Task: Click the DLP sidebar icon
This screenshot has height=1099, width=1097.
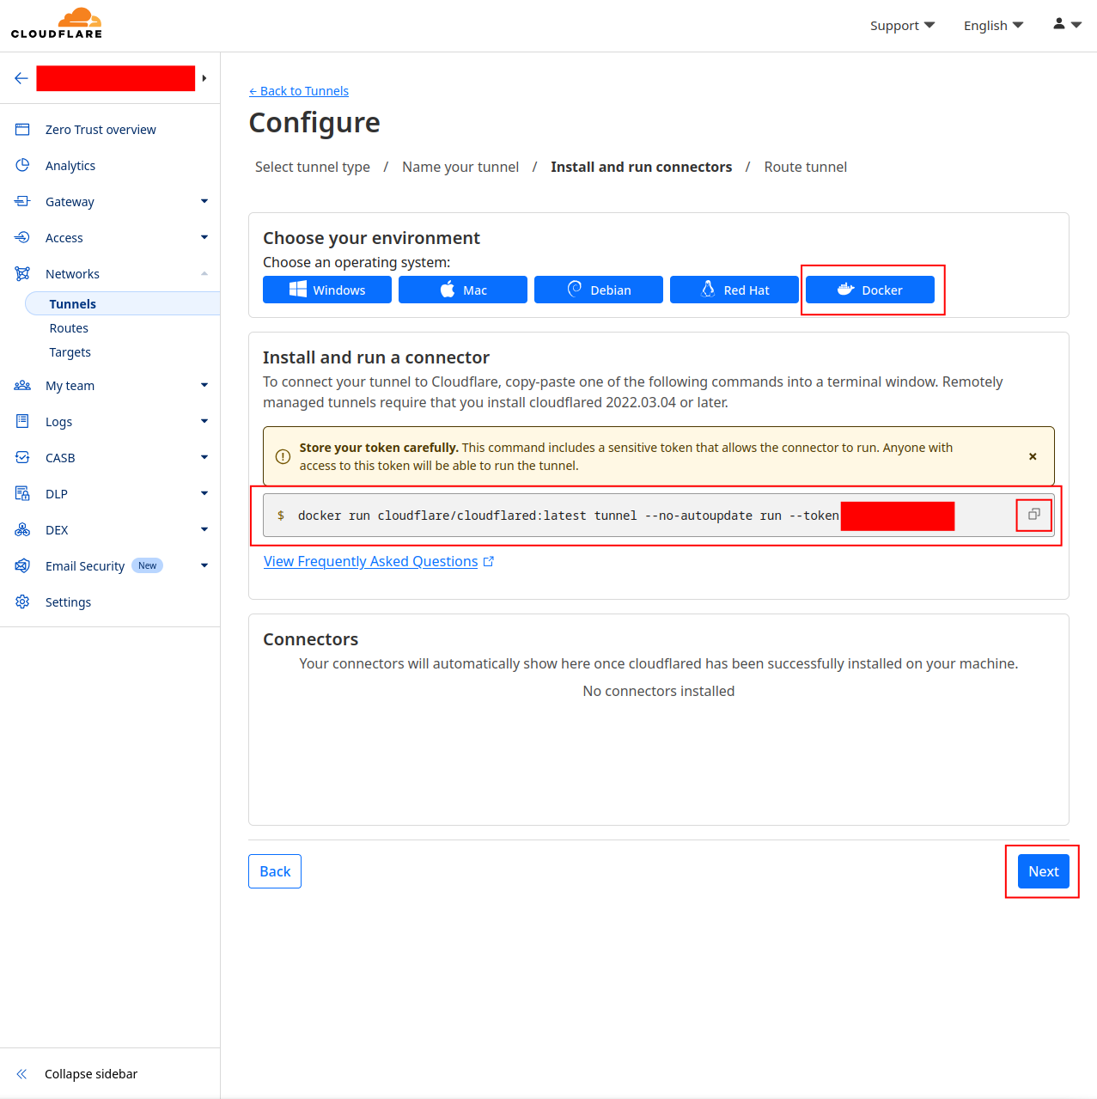Action: pos(22,493)
